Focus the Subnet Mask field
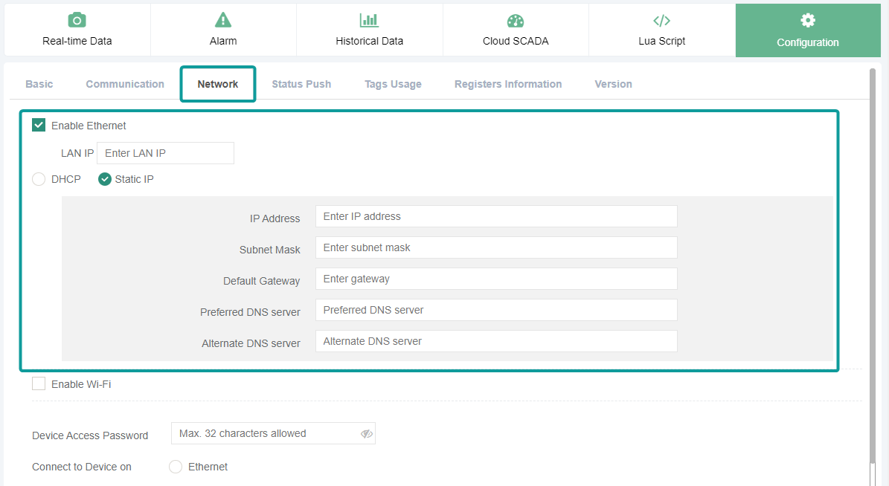Screen dimensions: 889x486 [496, 248]
